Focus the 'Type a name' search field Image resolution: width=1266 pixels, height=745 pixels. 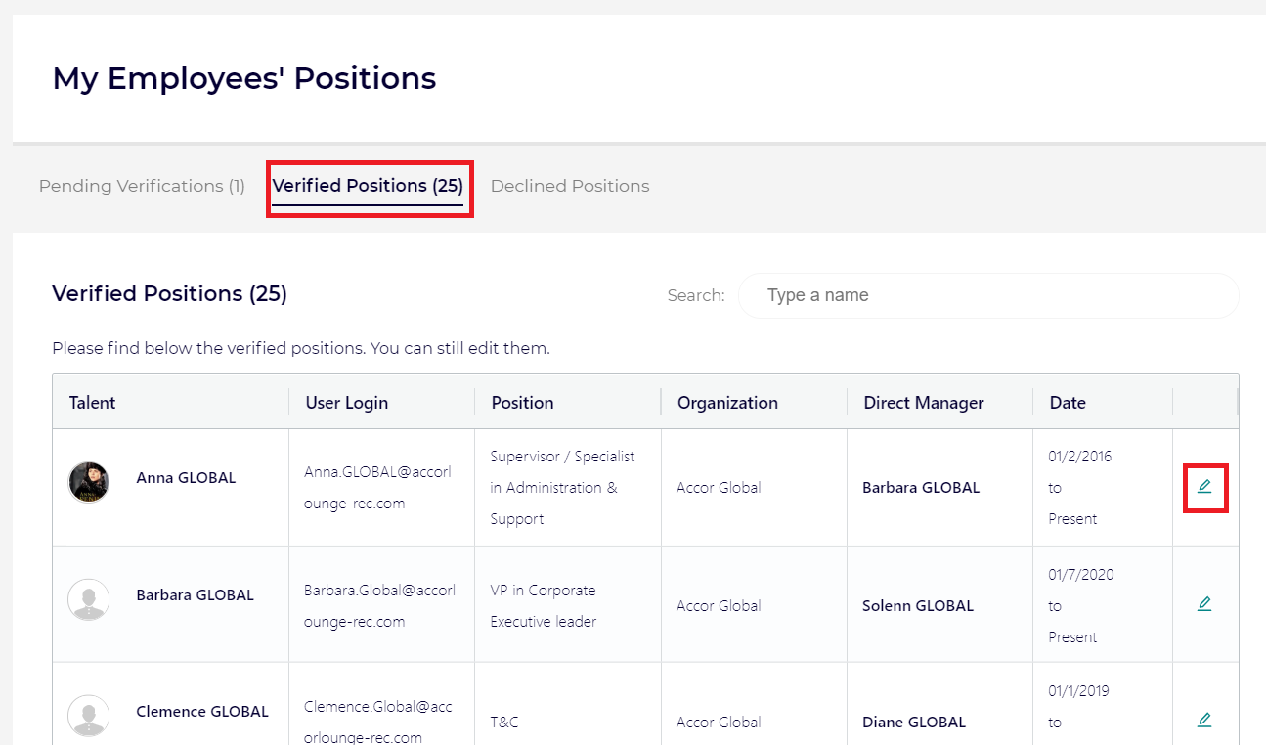coord(988,295)
